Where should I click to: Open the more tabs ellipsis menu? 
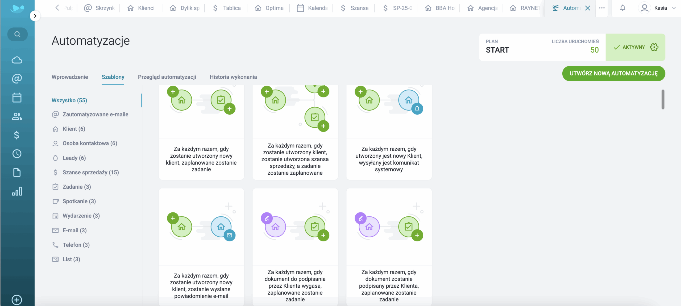point(602,8)
